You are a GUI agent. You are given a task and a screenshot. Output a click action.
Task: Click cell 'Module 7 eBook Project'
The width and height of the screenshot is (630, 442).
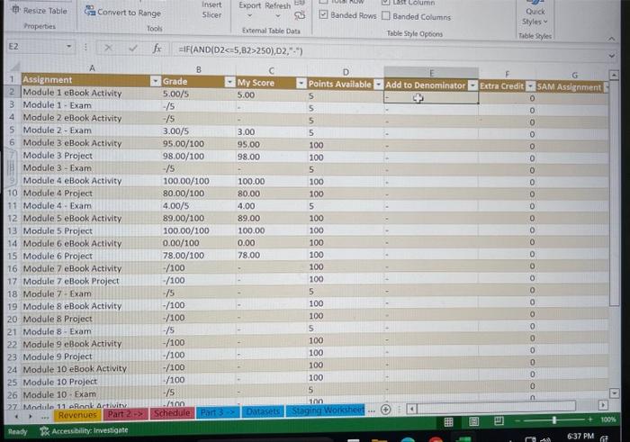click(91, 281)
